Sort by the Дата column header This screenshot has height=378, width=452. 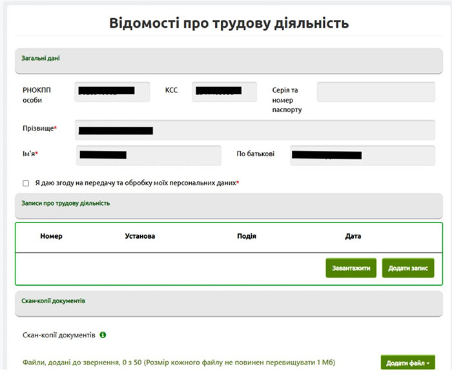[353, 236]
